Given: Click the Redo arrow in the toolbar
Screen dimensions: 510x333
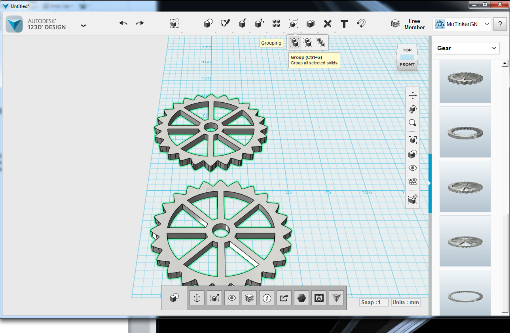Looking at the screenshot, I should 140,23.
